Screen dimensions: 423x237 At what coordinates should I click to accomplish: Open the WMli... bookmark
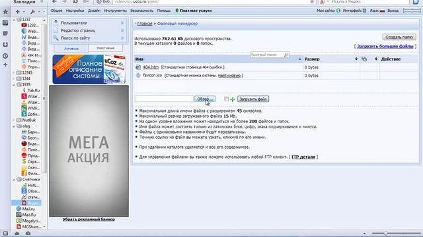click(x=30, y=108)
